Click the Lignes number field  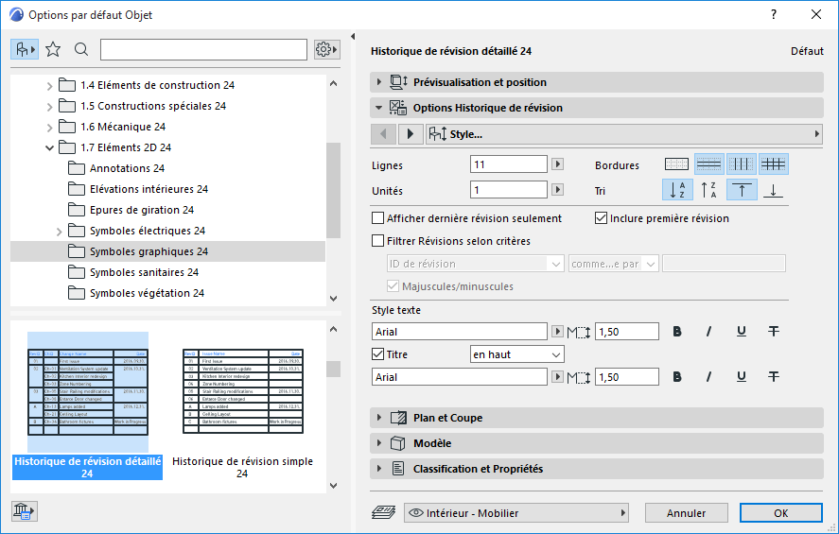click(x=508, y=164)
